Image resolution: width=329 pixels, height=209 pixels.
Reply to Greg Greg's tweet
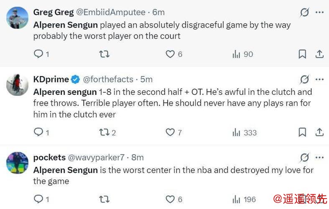tap(38, 54)
